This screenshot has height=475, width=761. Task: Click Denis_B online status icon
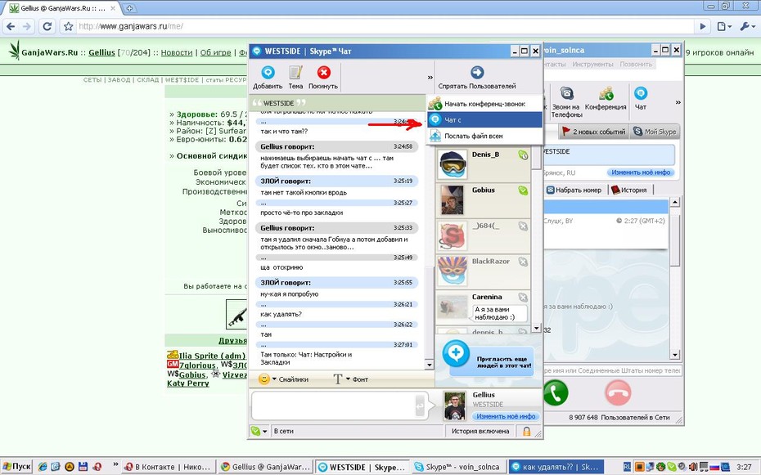coord(523,155)
